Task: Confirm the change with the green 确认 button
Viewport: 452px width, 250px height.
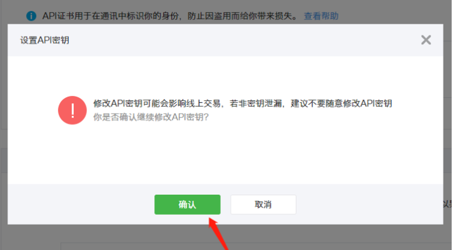Action: coord(187,205)
